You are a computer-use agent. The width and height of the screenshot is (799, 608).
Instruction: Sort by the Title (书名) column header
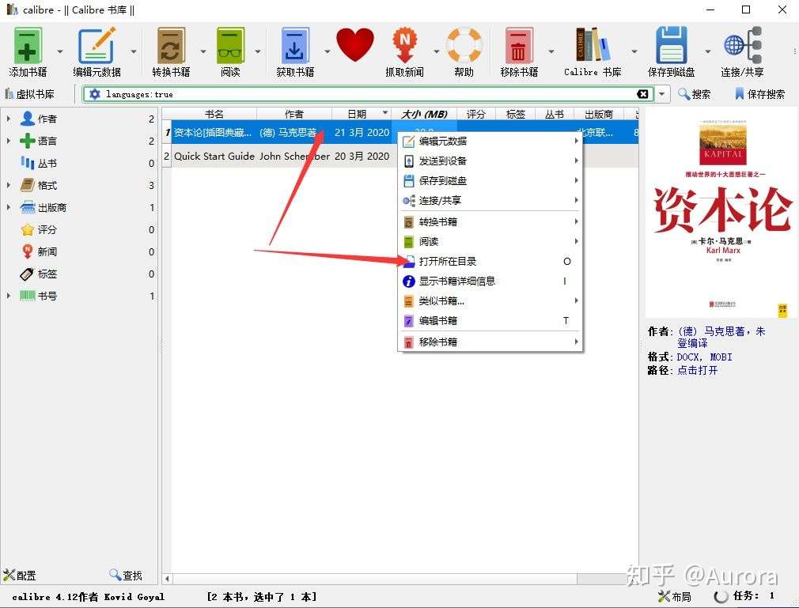[x=214, y=114]
